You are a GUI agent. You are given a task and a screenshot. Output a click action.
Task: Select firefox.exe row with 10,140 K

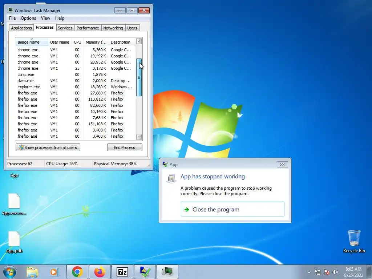pyautogui.click(x=76, y=112)
